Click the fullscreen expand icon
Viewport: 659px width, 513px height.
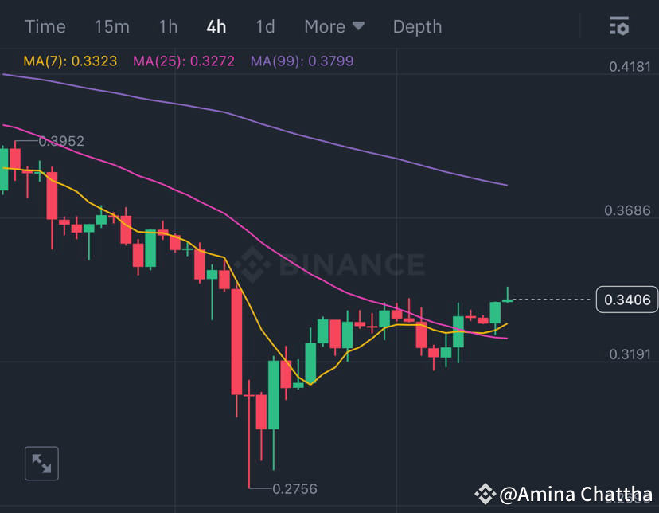click(x=41, y=463)
